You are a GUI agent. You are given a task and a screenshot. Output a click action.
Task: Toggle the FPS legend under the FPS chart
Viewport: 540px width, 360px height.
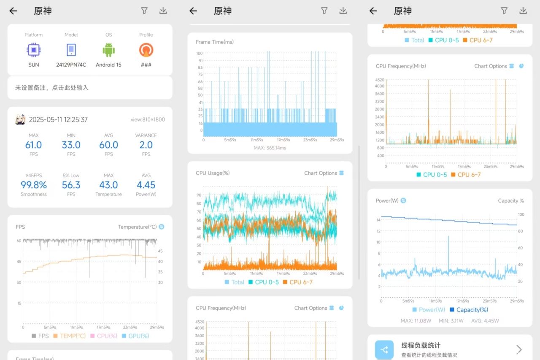[x=40, y=336]
